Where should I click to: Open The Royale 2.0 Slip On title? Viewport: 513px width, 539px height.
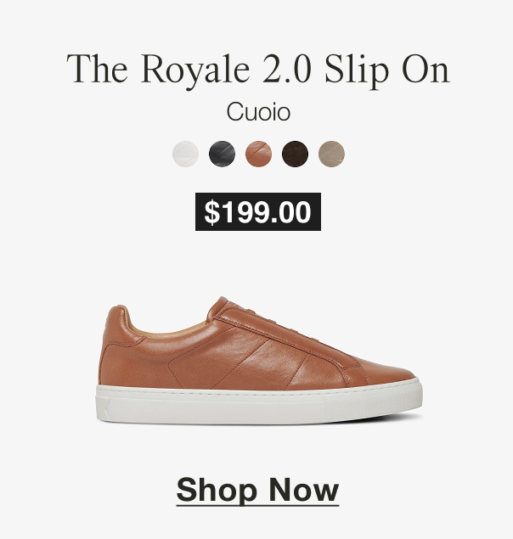coord(258,70)
